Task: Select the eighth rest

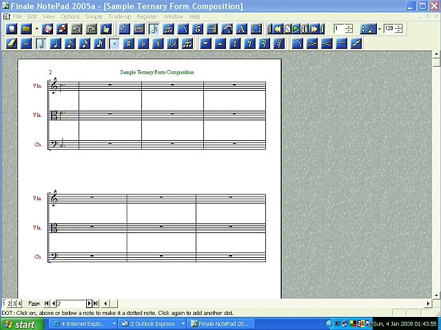Action: pyautogui.click(x=249, y=44)
